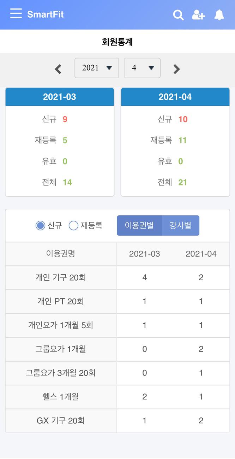The height and width of the screenshot is (459, 235).
Task: Click new member count 10
Action: click(x=183, y=119)
